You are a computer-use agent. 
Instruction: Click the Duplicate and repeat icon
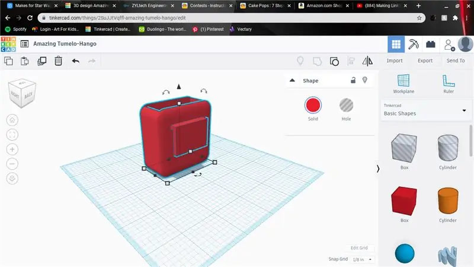click(41, 61)
